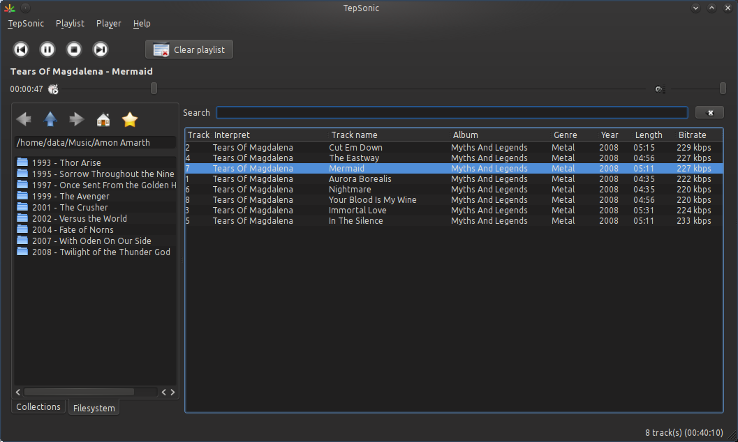738x442 pixels.
Task: Open the TepSonic menu
Action: pyautogui.click(x=26, y=24)
